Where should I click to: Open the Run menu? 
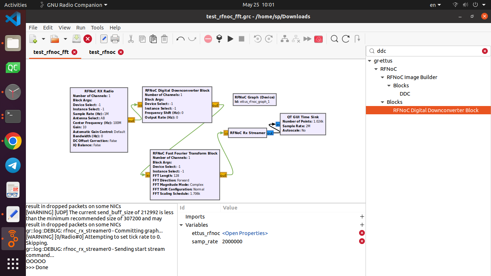pos(81,28)
